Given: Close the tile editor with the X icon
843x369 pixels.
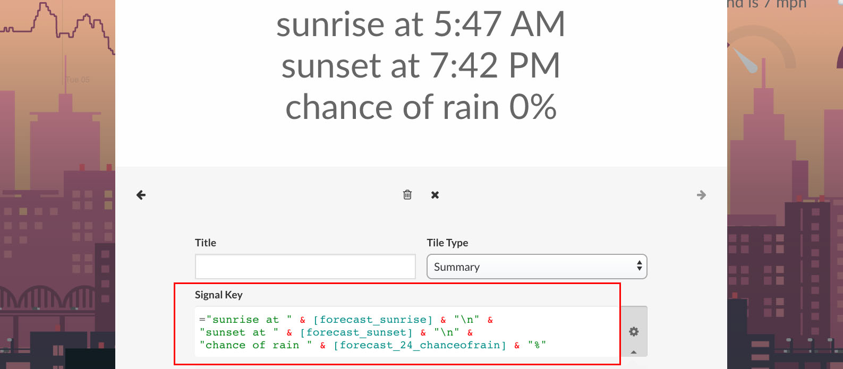Looking at the screenshot, I should pyautogui.click(x=435, y=195).
